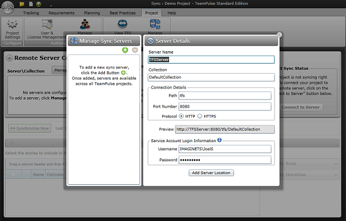Viewport: 346px width, 221px height.
Task: Click the Remove sync server minus icon
Action: pos(135,50)
